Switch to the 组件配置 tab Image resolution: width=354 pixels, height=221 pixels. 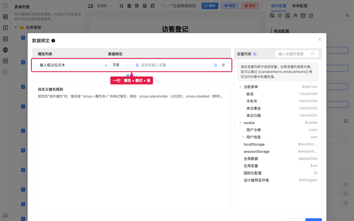pos(278,6)
